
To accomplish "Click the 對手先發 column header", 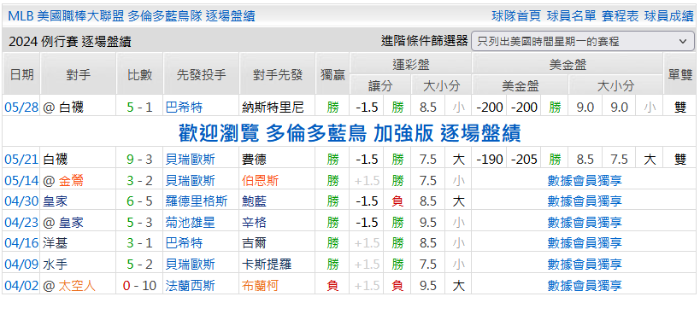I will tap(277, 74).
